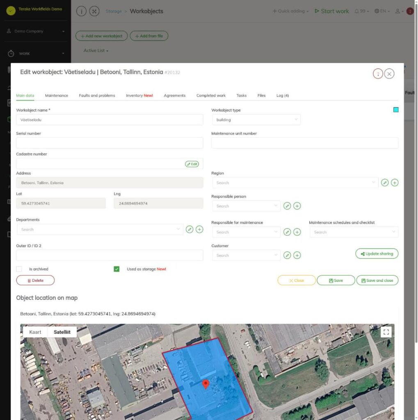Add a new Department with plus icon
418x420 pixels.
tap(199, 229)
